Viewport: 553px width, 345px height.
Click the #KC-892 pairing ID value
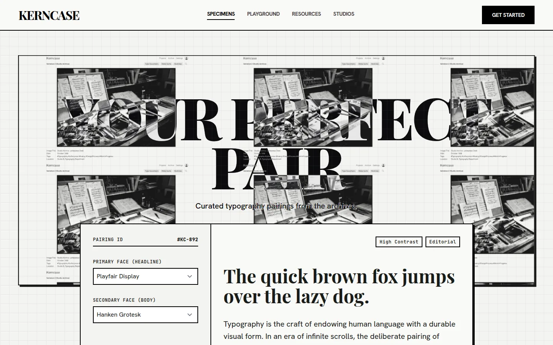[x=187, y=240]
